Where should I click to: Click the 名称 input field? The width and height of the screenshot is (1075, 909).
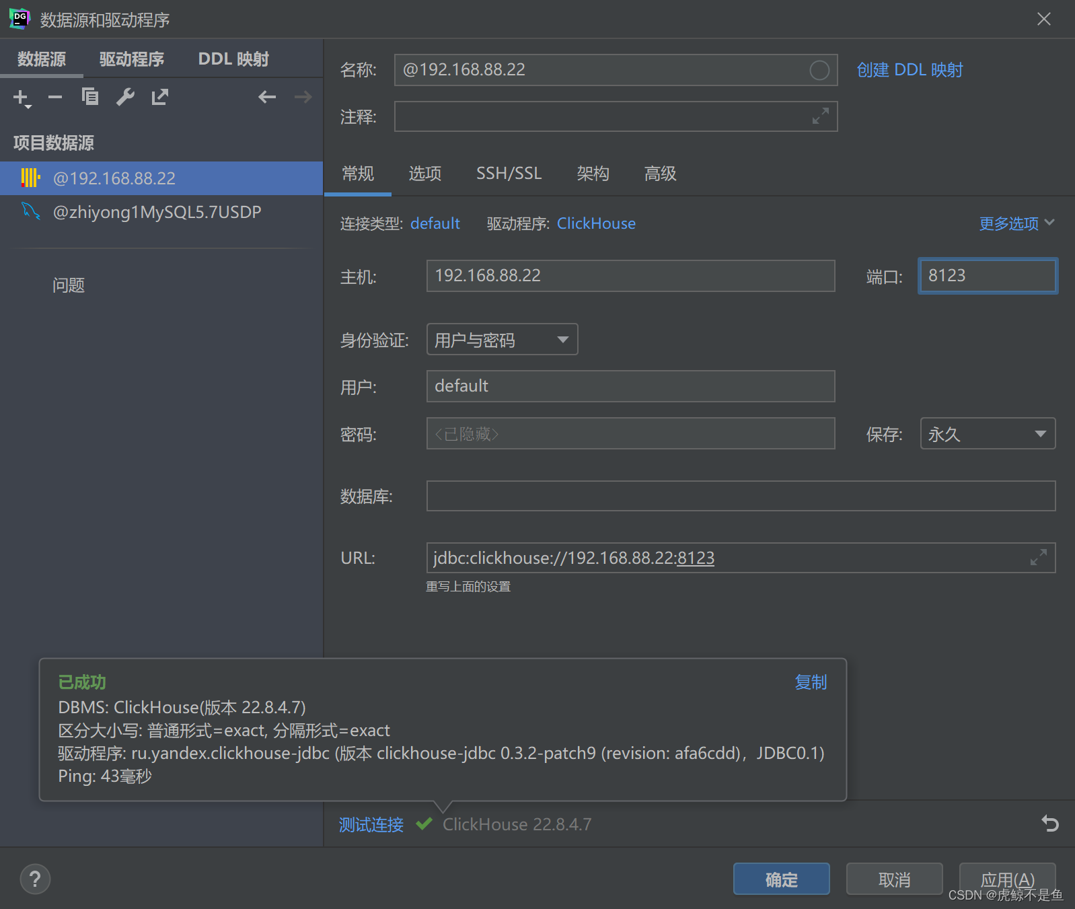point(616,70)
